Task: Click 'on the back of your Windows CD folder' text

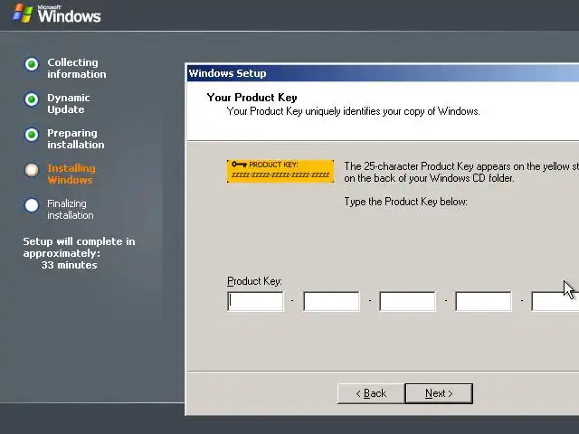Action: 429,178
